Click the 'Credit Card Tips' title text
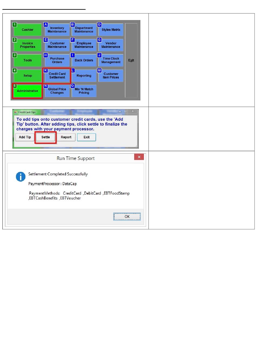Image resolution: width=257 pixels, height=341 pixels. [x=27, y=112]
